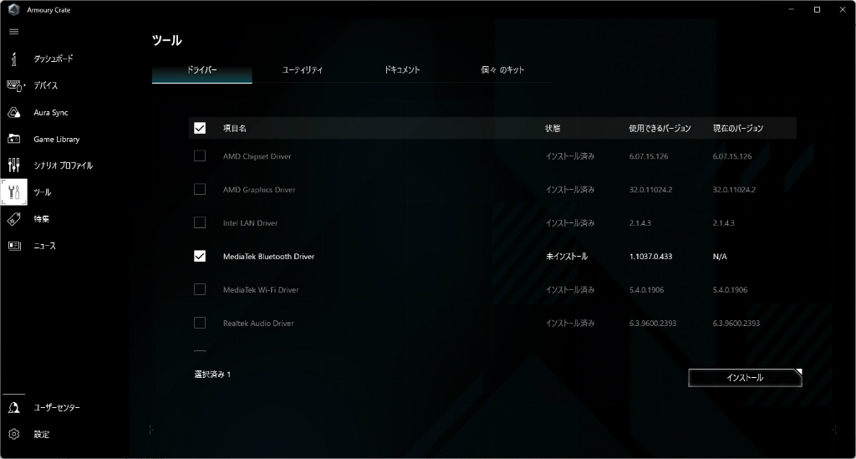Click the Scenario Profile sliders icon

click(14, 165)
